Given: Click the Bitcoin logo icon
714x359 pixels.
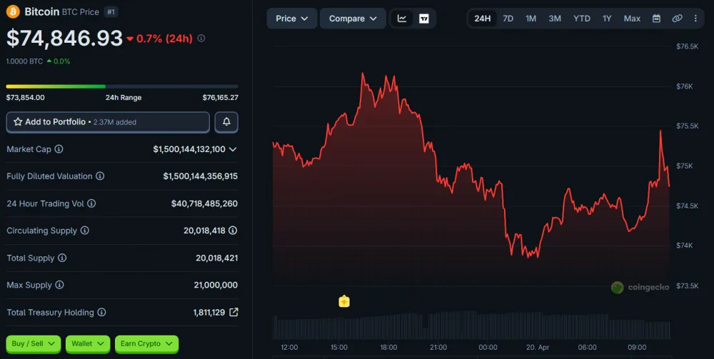Looking at the screenshot, I should pos(13,12).
